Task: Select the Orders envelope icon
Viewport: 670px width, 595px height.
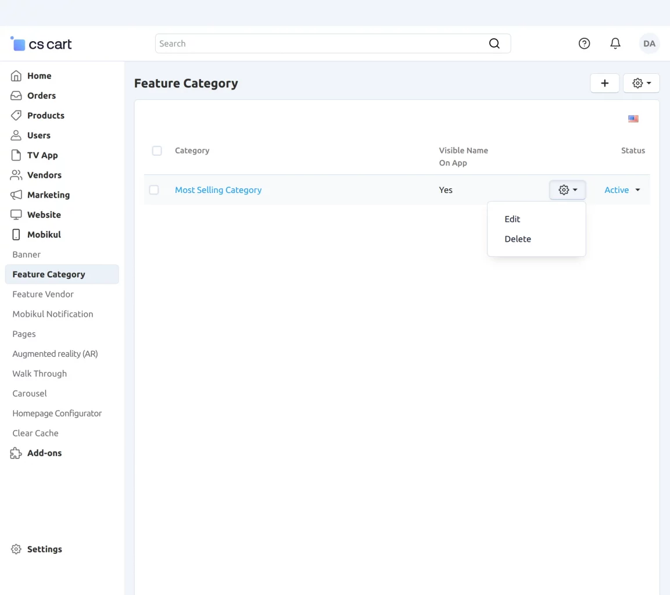Action: (x=16, y=95)
